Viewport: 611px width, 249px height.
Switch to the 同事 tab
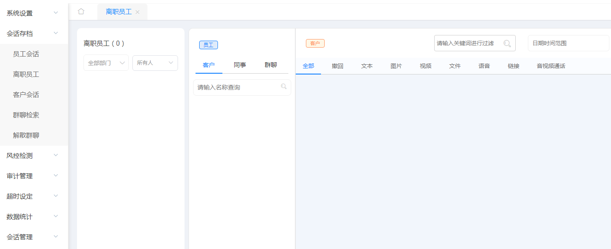click(240, 65)
